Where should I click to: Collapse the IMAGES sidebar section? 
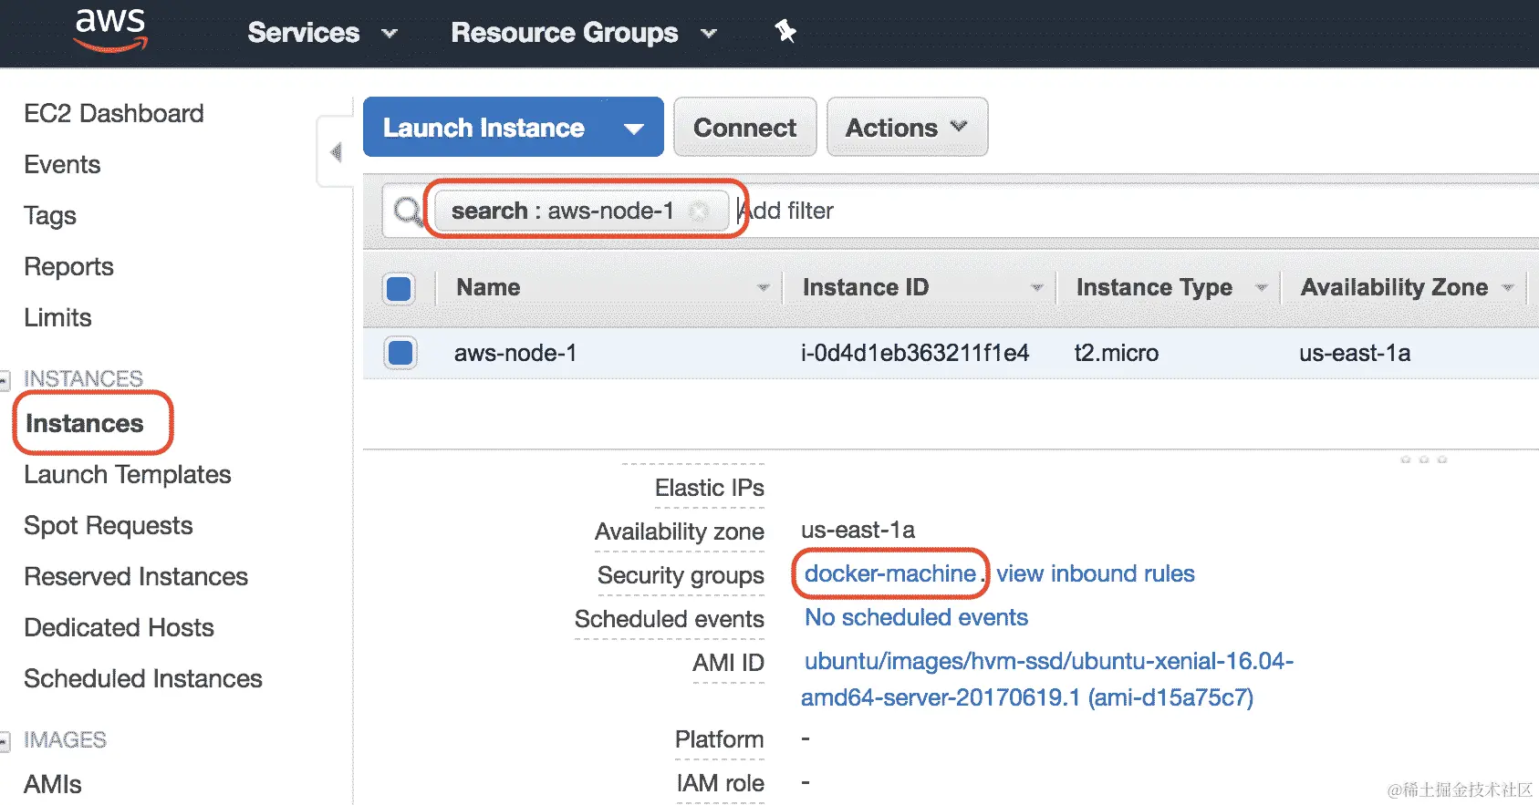(x=5, y=740)
